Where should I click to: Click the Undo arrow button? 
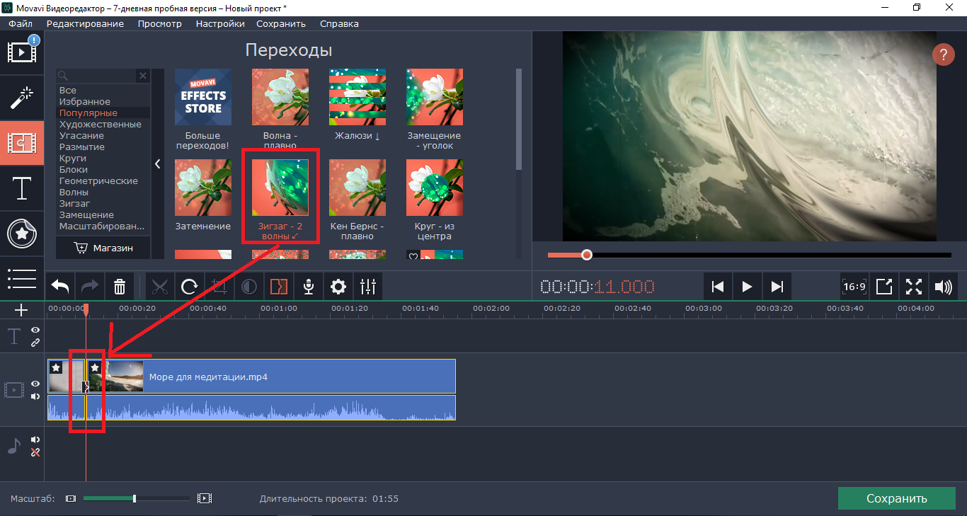coord(60,287)
